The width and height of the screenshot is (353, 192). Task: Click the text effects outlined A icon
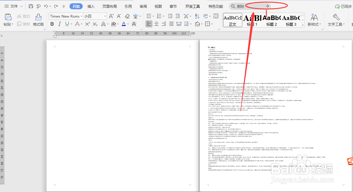[x=103, y=24]
